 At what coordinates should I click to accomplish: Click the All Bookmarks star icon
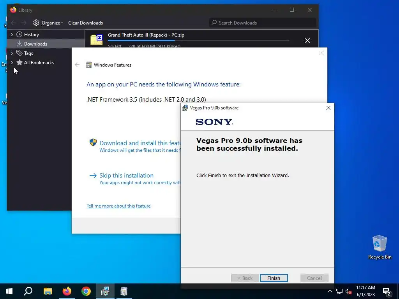tap(19, 62)
